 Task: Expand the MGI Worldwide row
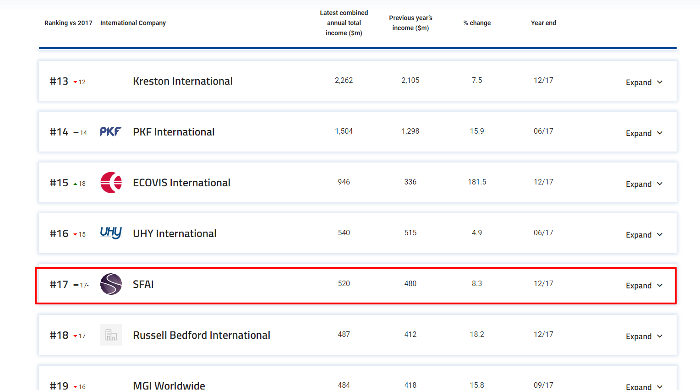[644, 386]
